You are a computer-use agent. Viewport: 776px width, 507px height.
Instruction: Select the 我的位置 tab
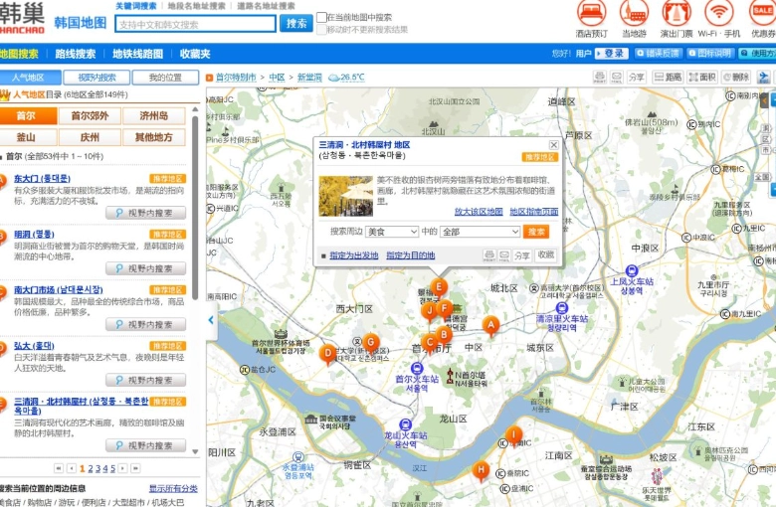[x=165, y=78]
